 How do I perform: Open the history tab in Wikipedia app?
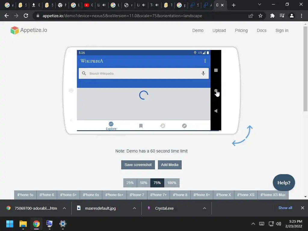click(x=162, y=126)
